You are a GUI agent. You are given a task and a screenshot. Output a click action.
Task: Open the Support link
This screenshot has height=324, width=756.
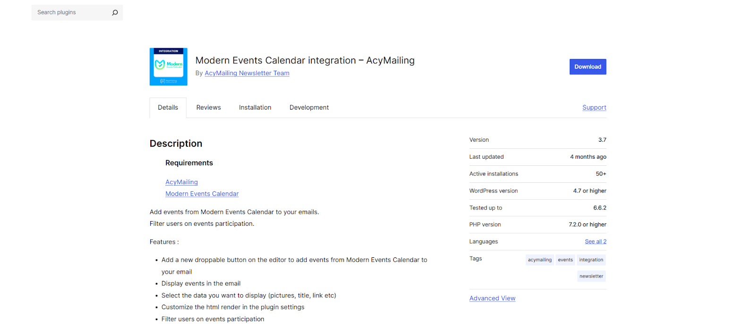pos(594,108)
